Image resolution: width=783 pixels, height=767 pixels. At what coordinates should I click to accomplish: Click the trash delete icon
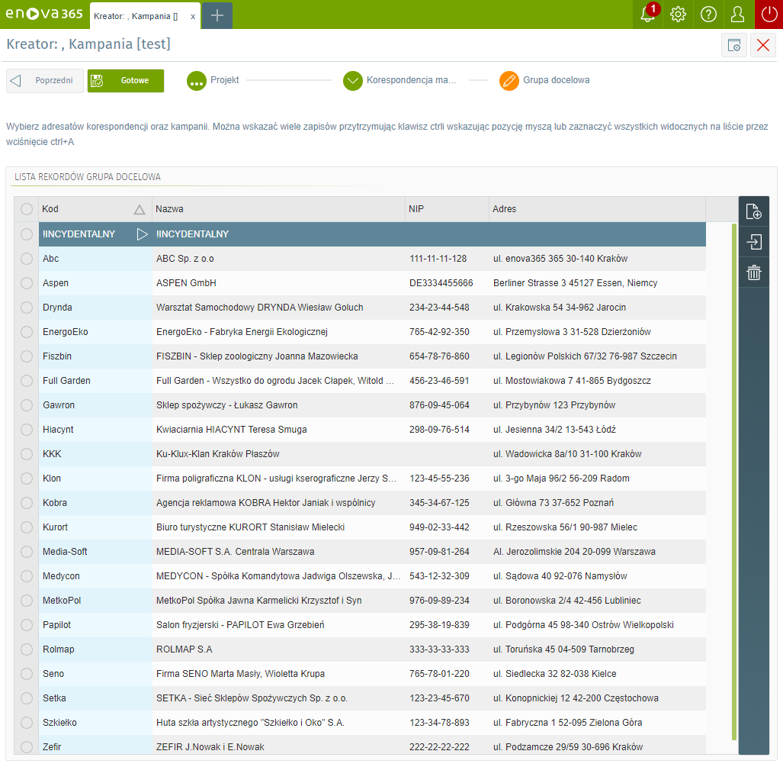click(x=753, y=272)
